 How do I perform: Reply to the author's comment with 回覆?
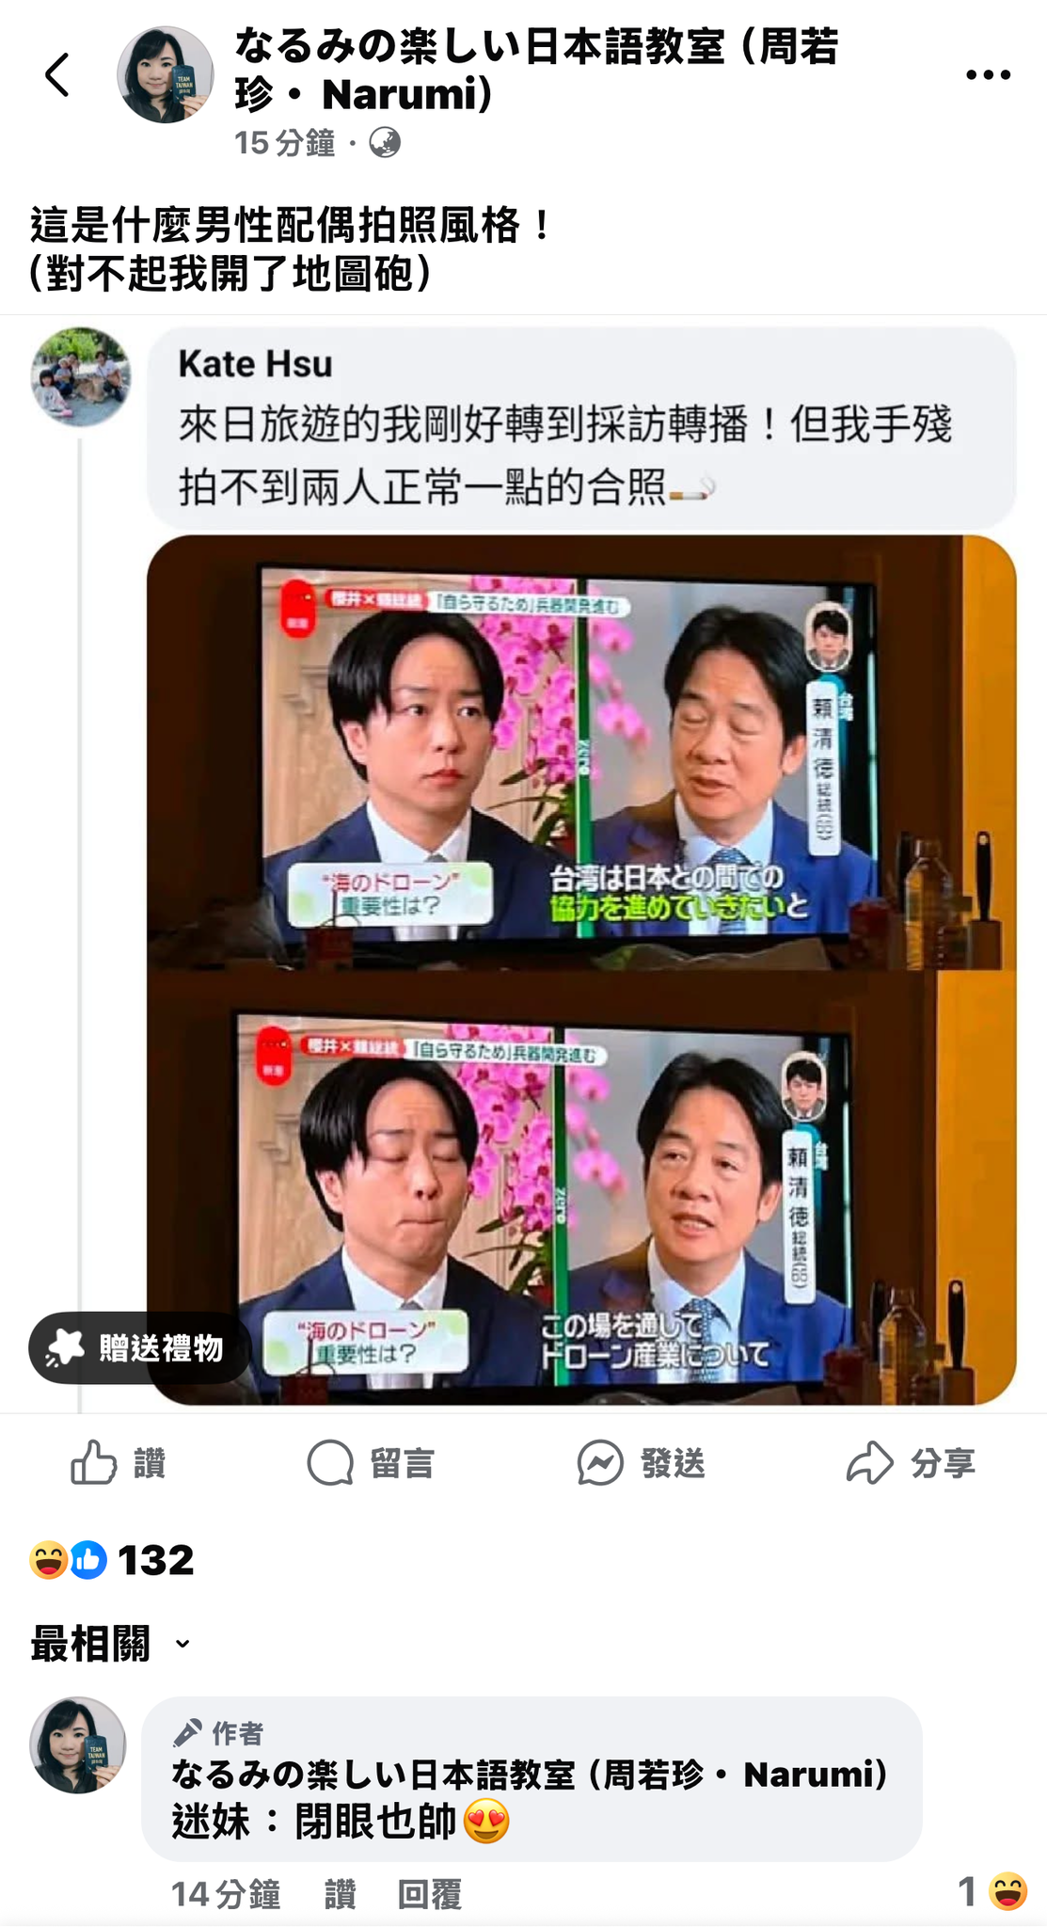pyautogui.click(x=429, y=1893)
